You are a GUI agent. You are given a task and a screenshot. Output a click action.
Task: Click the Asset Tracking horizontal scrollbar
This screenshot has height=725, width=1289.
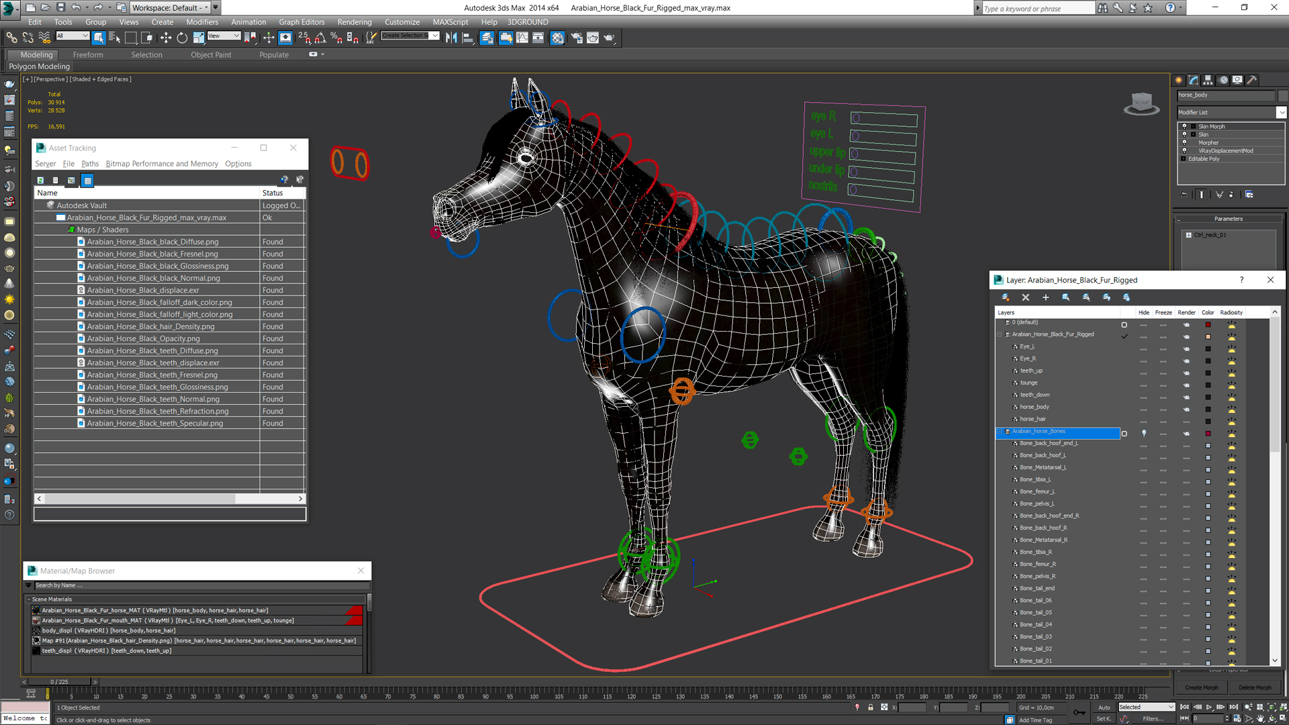click(x=170, y=498)
